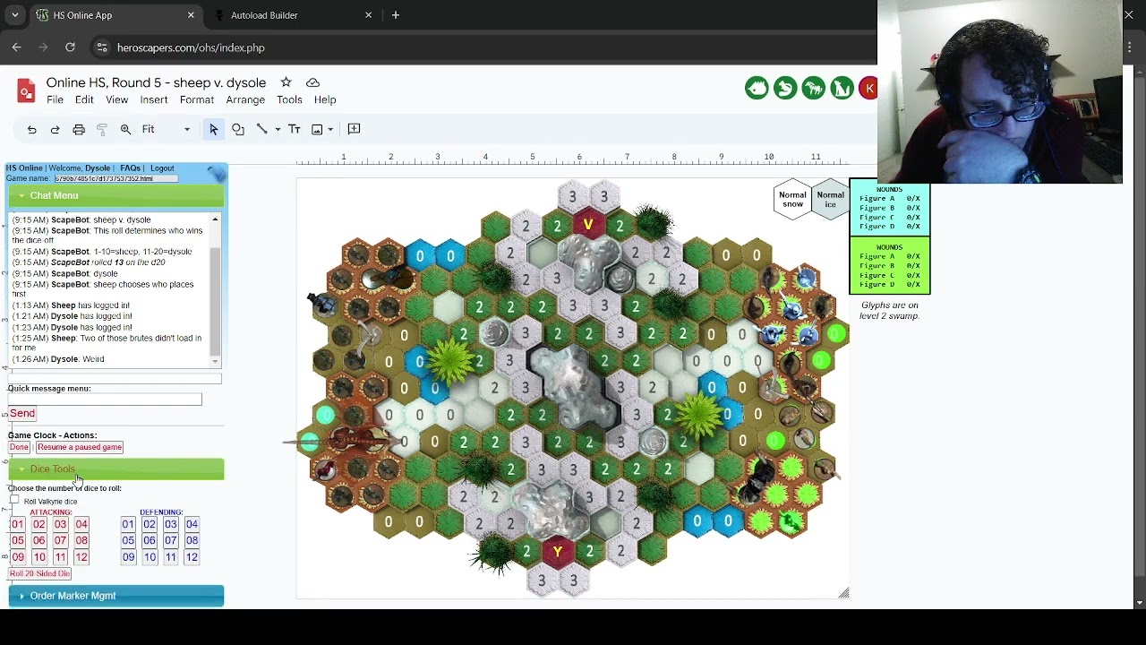Open the Line tool dropdown arrow
1146x645 pixels.
coord(278,129)
